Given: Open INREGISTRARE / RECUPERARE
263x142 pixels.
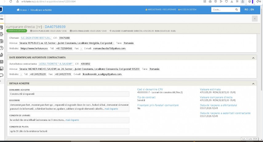Looking at the screenshot, I should click(161, 10).
